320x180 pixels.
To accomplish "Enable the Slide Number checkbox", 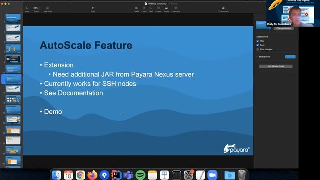I will [x=258, y=49].
